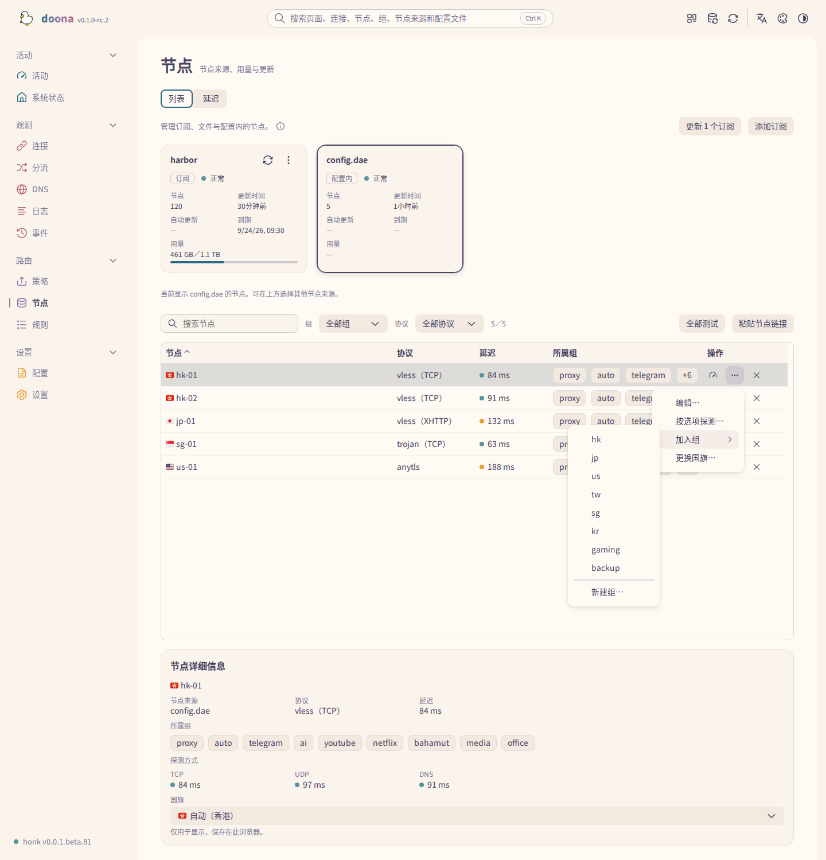
Task: Expand the 国旗 自动（香港）dropdown
Action: click(x=477, y=816)
